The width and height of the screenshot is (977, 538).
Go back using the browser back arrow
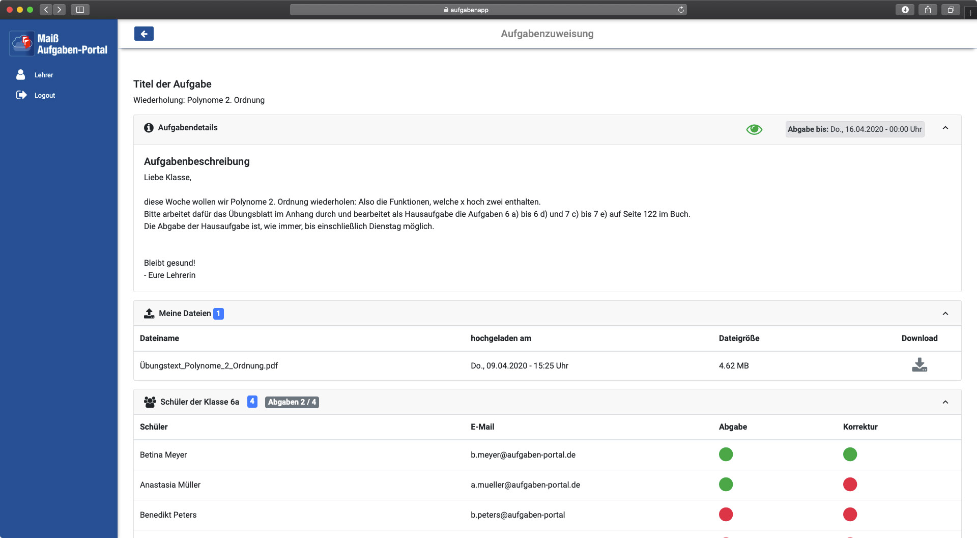46,10
